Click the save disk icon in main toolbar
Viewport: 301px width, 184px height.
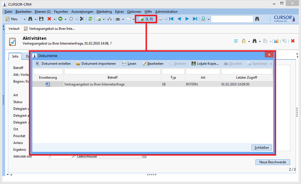tap(41, 19)
